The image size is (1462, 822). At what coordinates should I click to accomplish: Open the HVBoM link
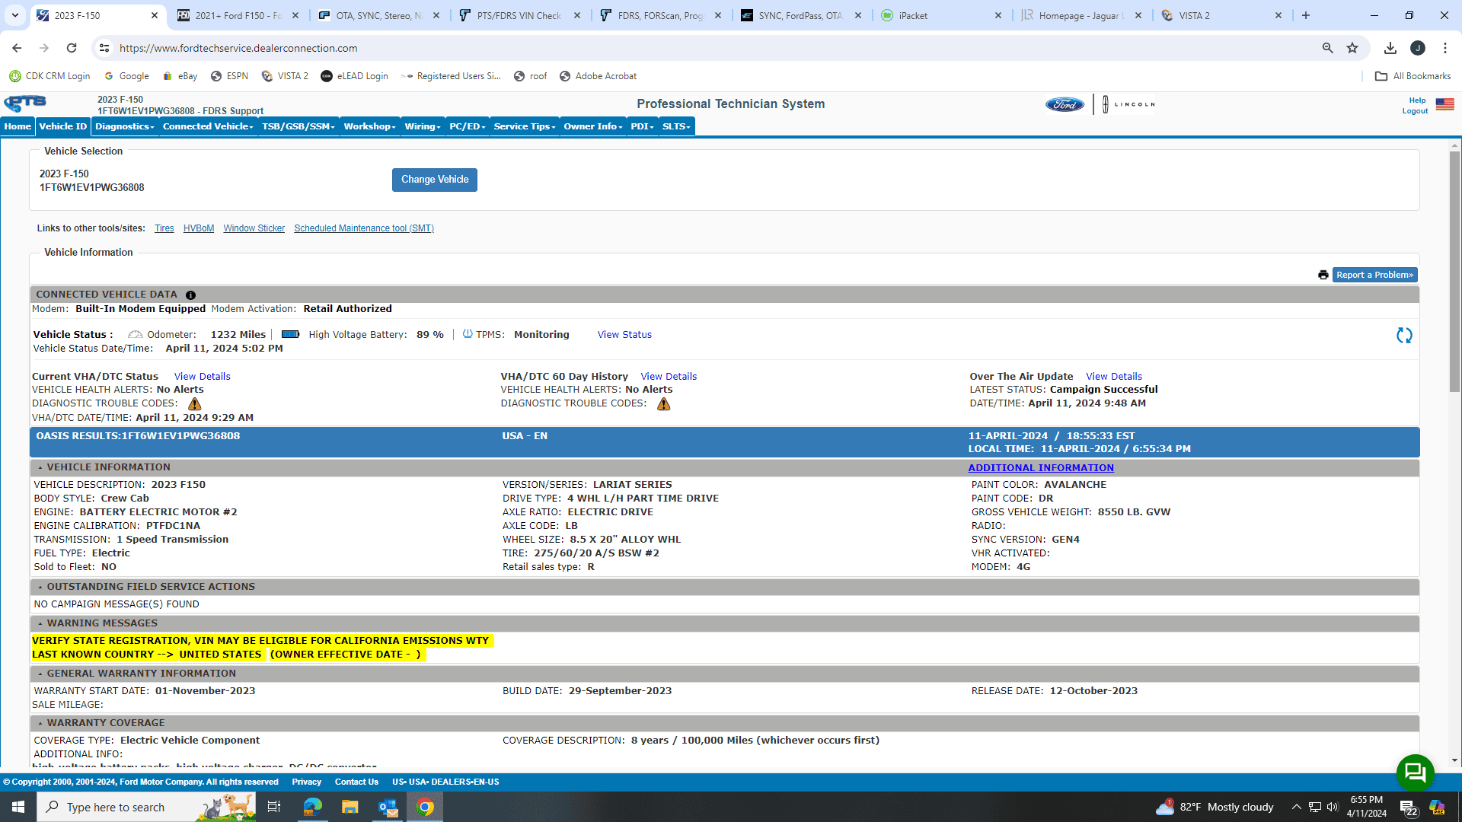pyautogui.click(x=198, y=228)
